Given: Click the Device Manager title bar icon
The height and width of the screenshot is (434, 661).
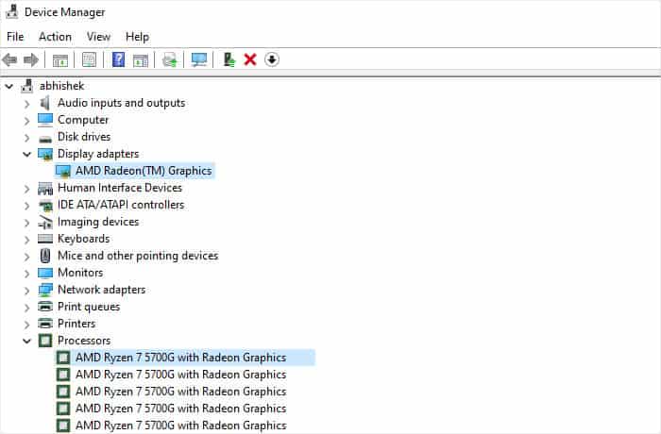Looking at the screenshot, I should (x=11, y=12).
